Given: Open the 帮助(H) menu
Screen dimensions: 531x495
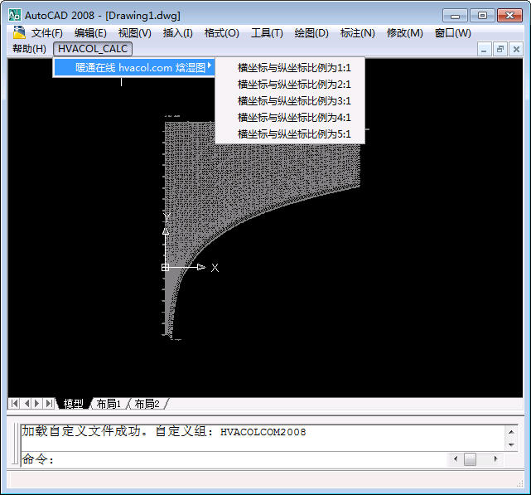Looking at the screenshot, I should (x=29, y=49).
